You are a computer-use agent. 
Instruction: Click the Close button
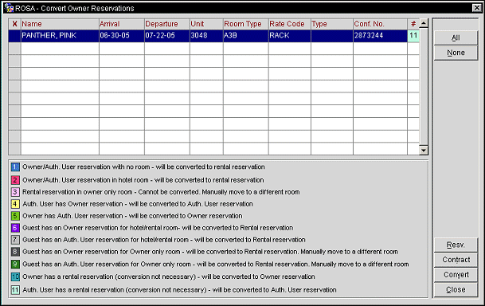click(456, 289)
